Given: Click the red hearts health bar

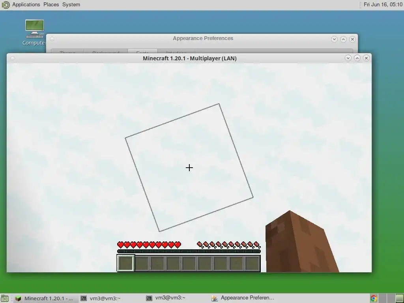Looking at the screenshot, I should 149,245.
